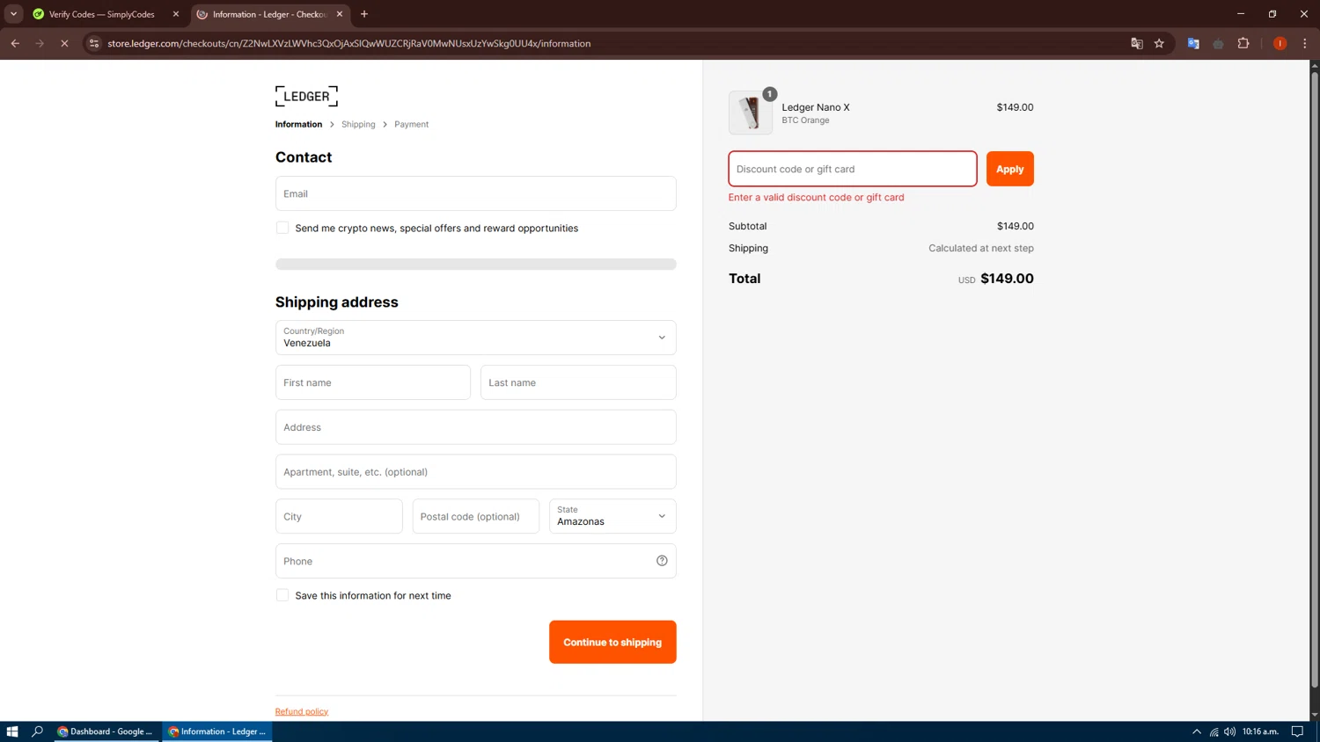Open tab search dropdown arrow
Viewport: 1320px width, 742px height.
(13, 14)
